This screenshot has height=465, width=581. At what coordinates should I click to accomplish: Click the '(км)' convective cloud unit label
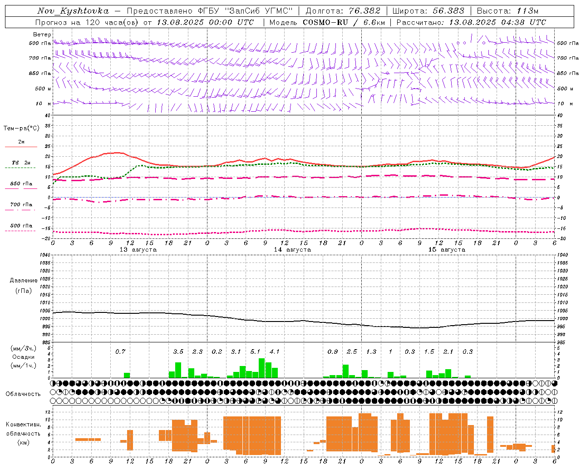coord(23,442)
